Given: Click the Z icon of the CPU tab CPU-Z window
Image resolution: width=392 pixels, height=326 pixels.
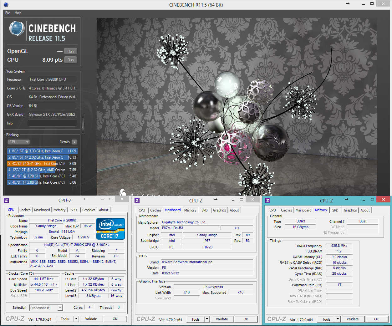Looking at the screenshot, I should pyautogui.click(x=6, y=200).
